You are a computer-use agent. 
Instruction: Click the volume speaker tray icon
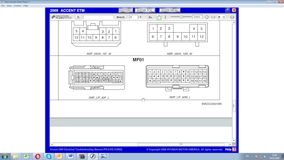point(265,156)
